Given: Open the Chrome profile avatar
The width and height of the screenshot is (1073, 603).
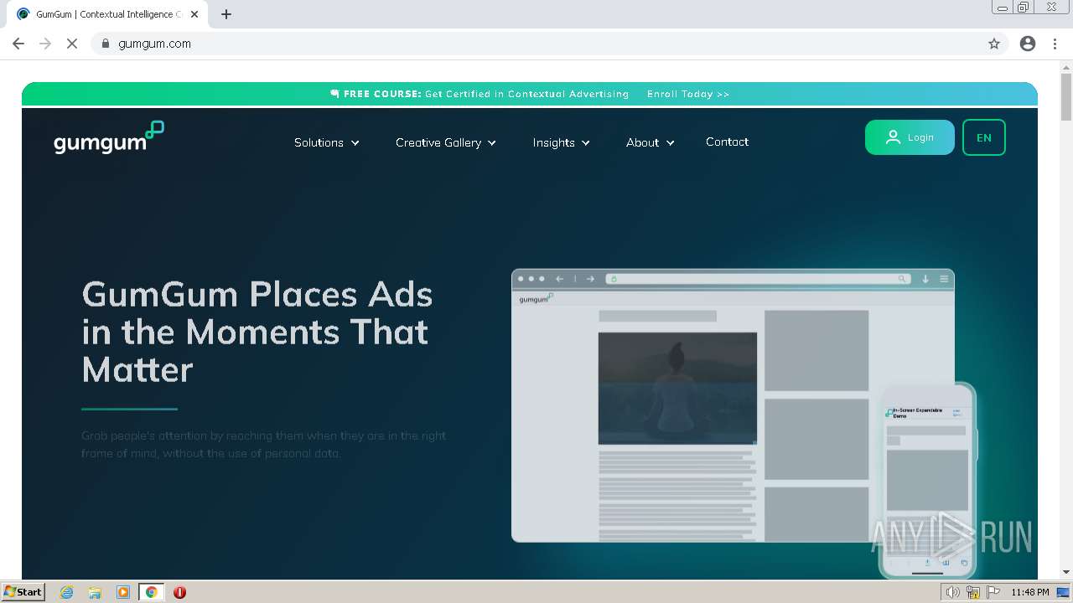Looking at the screenshot, I should [1028, 44].
